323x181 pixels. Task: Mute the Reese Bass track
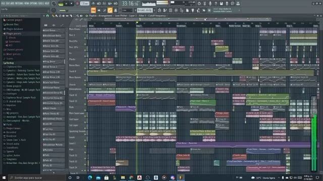point(85,68)
